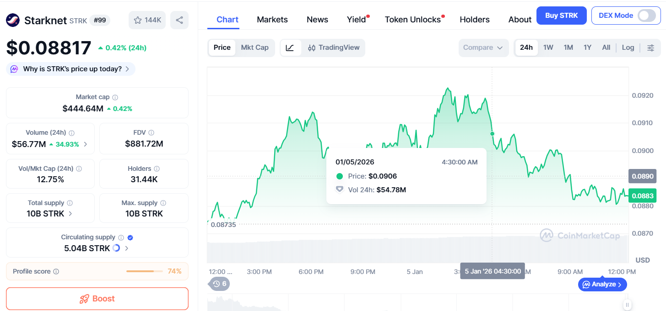Switch to the Markets tab
Viewport: 666px width, 311px height.
(x=272, y=20)
